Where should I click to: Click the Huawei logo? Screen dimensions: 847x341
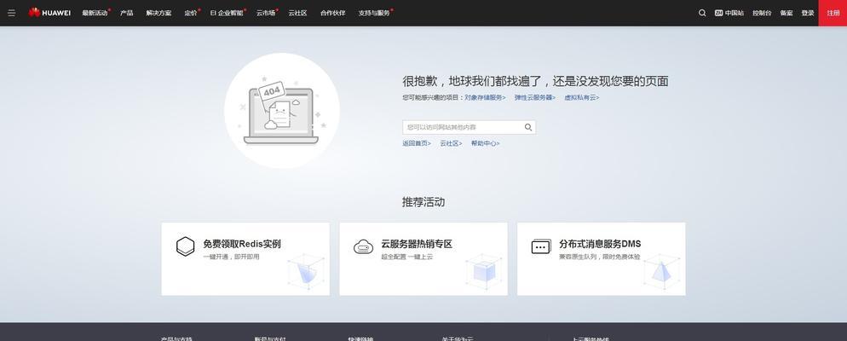[49, 13]
